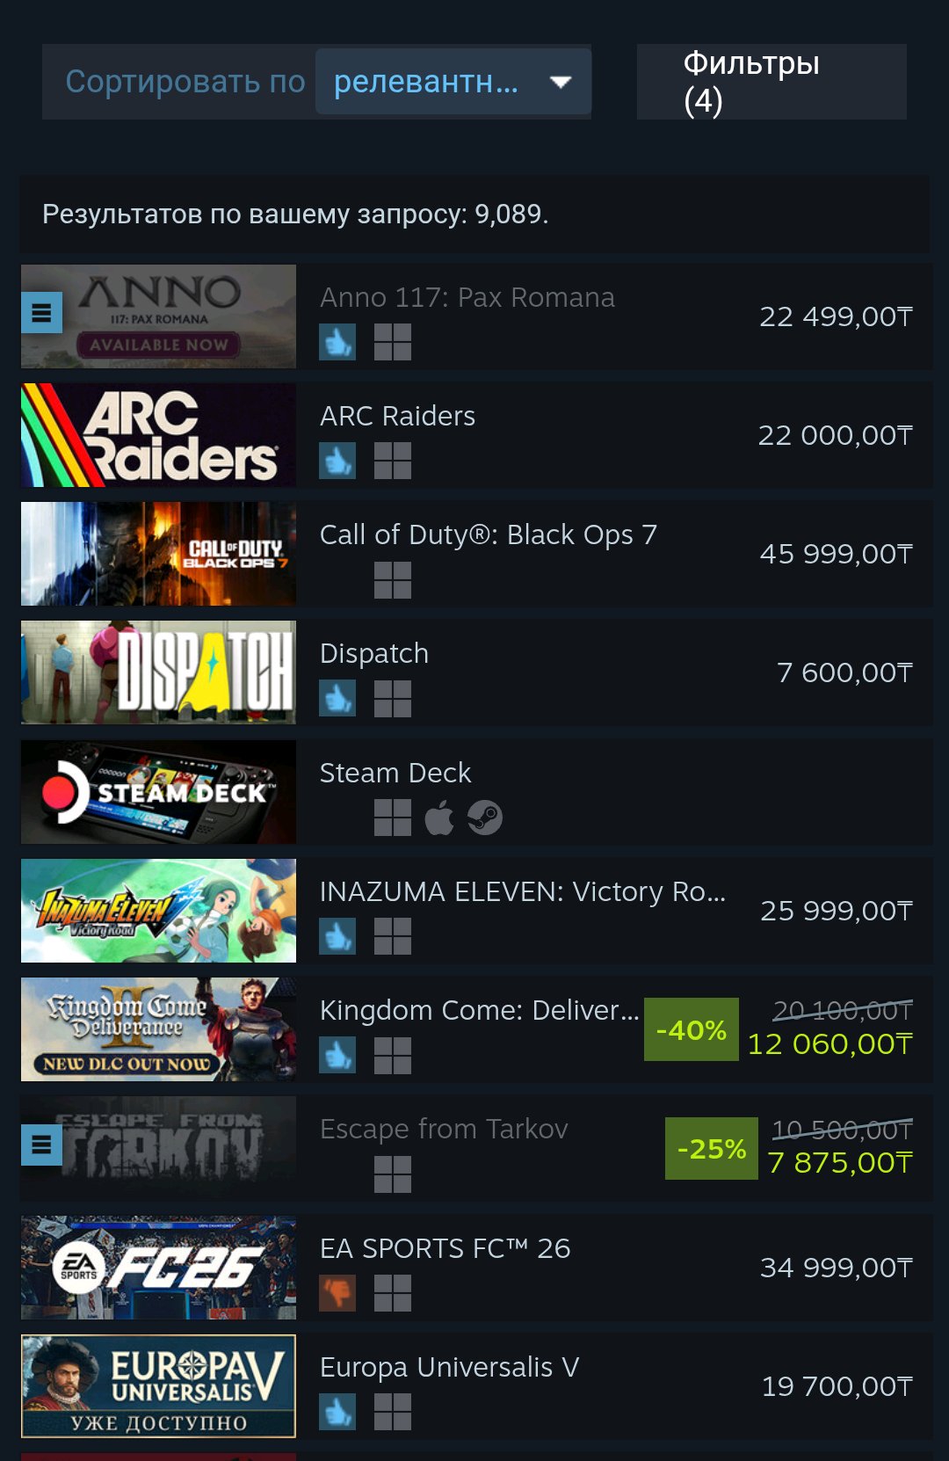Screen dimensions: 949x1461
Task: Click the wishlist list icon on Anno 117 thumbnail
Action: (41, 312)
